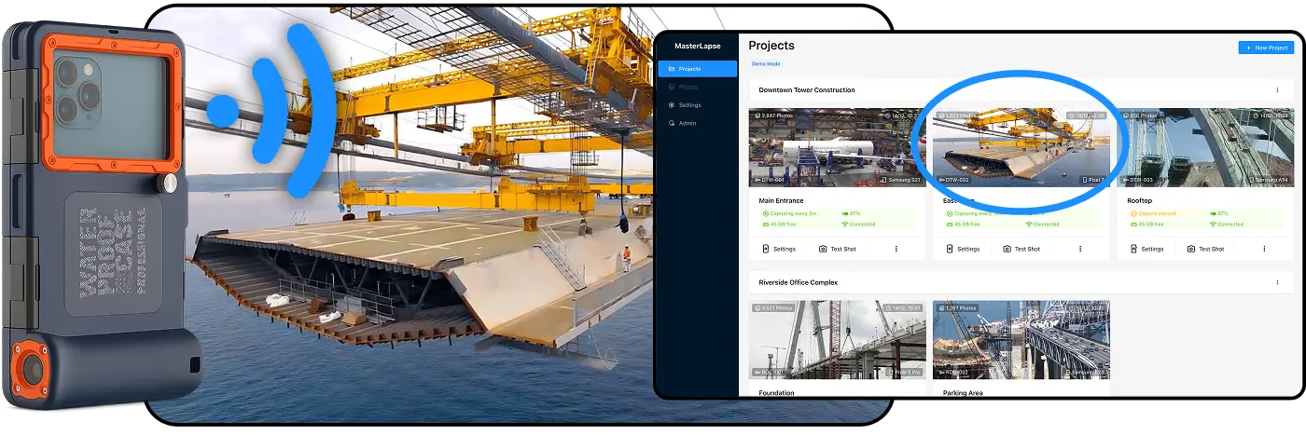Open the Rooftop bridge thumbnail

tap(1205, 147)
